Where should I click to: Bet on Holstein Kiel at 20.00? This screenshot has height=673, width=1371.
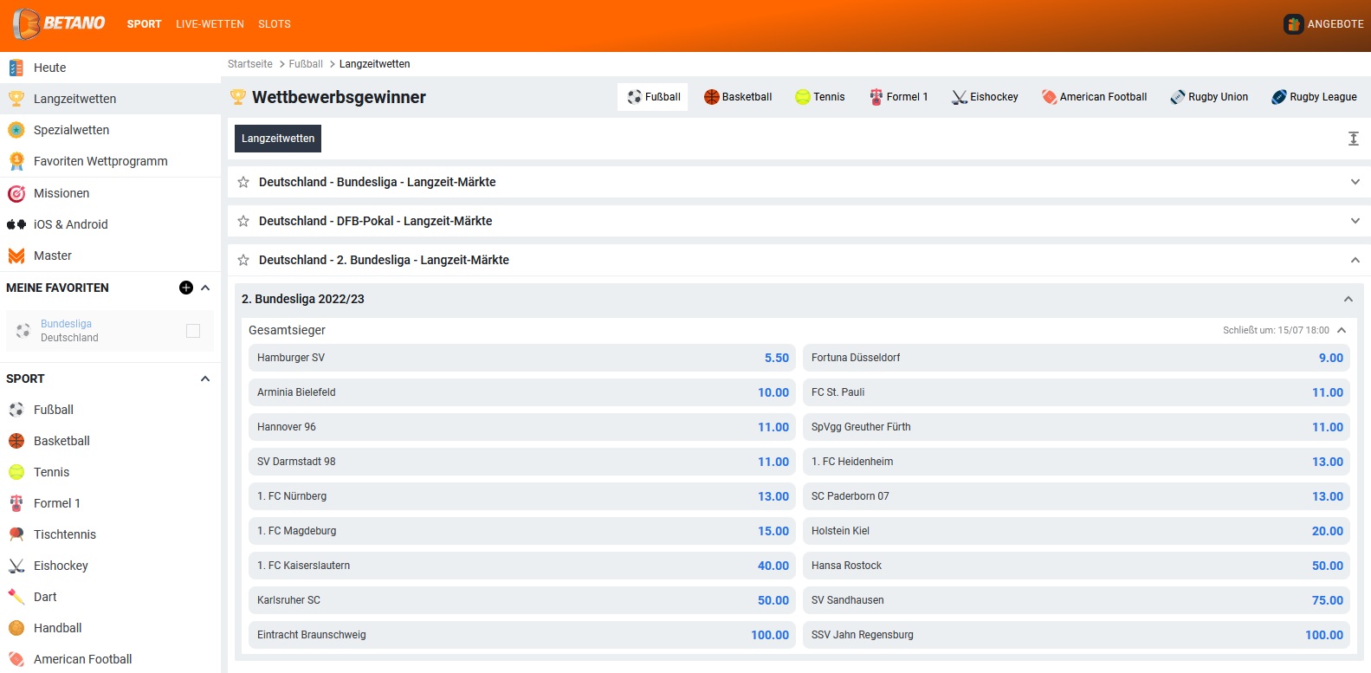(x=1077, y=531)
